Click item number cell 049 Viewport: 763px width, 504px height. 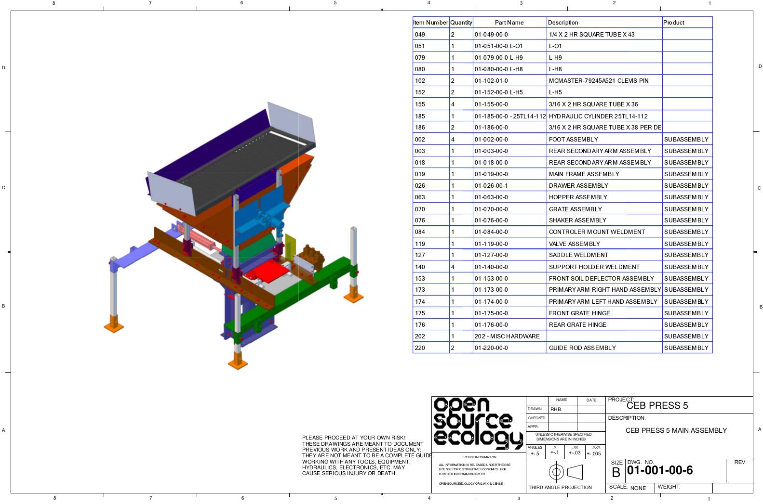click(x=431, y=34)
